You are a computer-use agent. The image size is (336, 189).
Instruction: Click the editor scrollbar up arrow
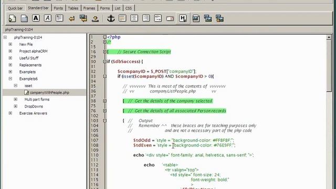pos(329,37)
